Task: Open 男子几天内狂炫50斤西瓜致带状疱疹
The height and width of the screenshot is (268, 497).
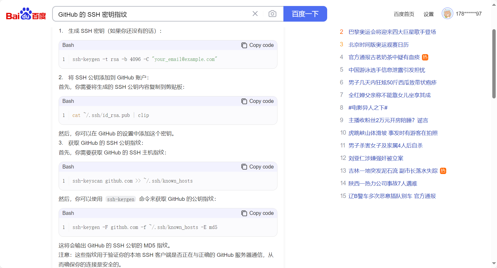Action: click(392, 83)
